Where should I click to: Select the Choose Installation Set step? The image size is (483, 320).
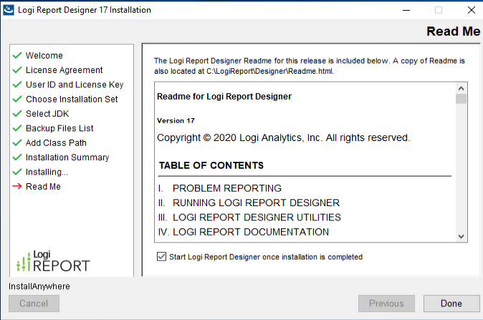[x=72, y=100]
